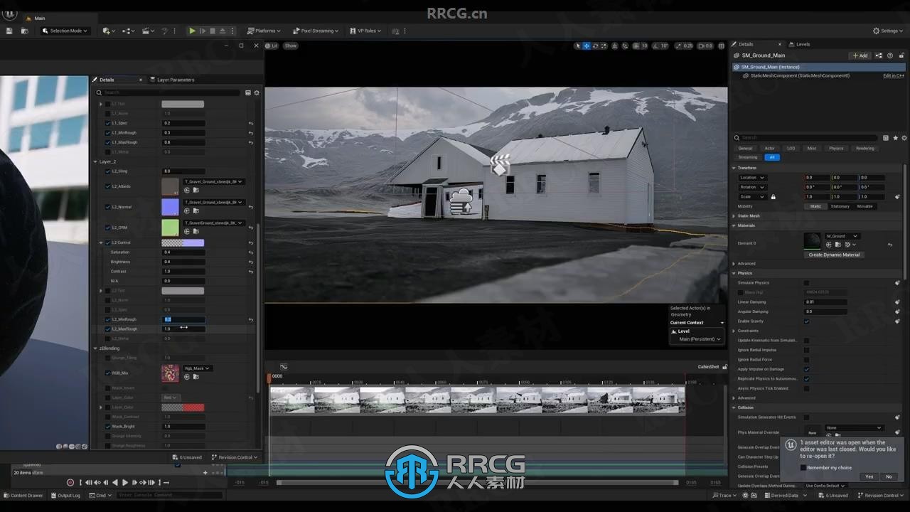Toggle the L2_MaxRough parameter checkbox
910x512 pixels.
point(108,329)
